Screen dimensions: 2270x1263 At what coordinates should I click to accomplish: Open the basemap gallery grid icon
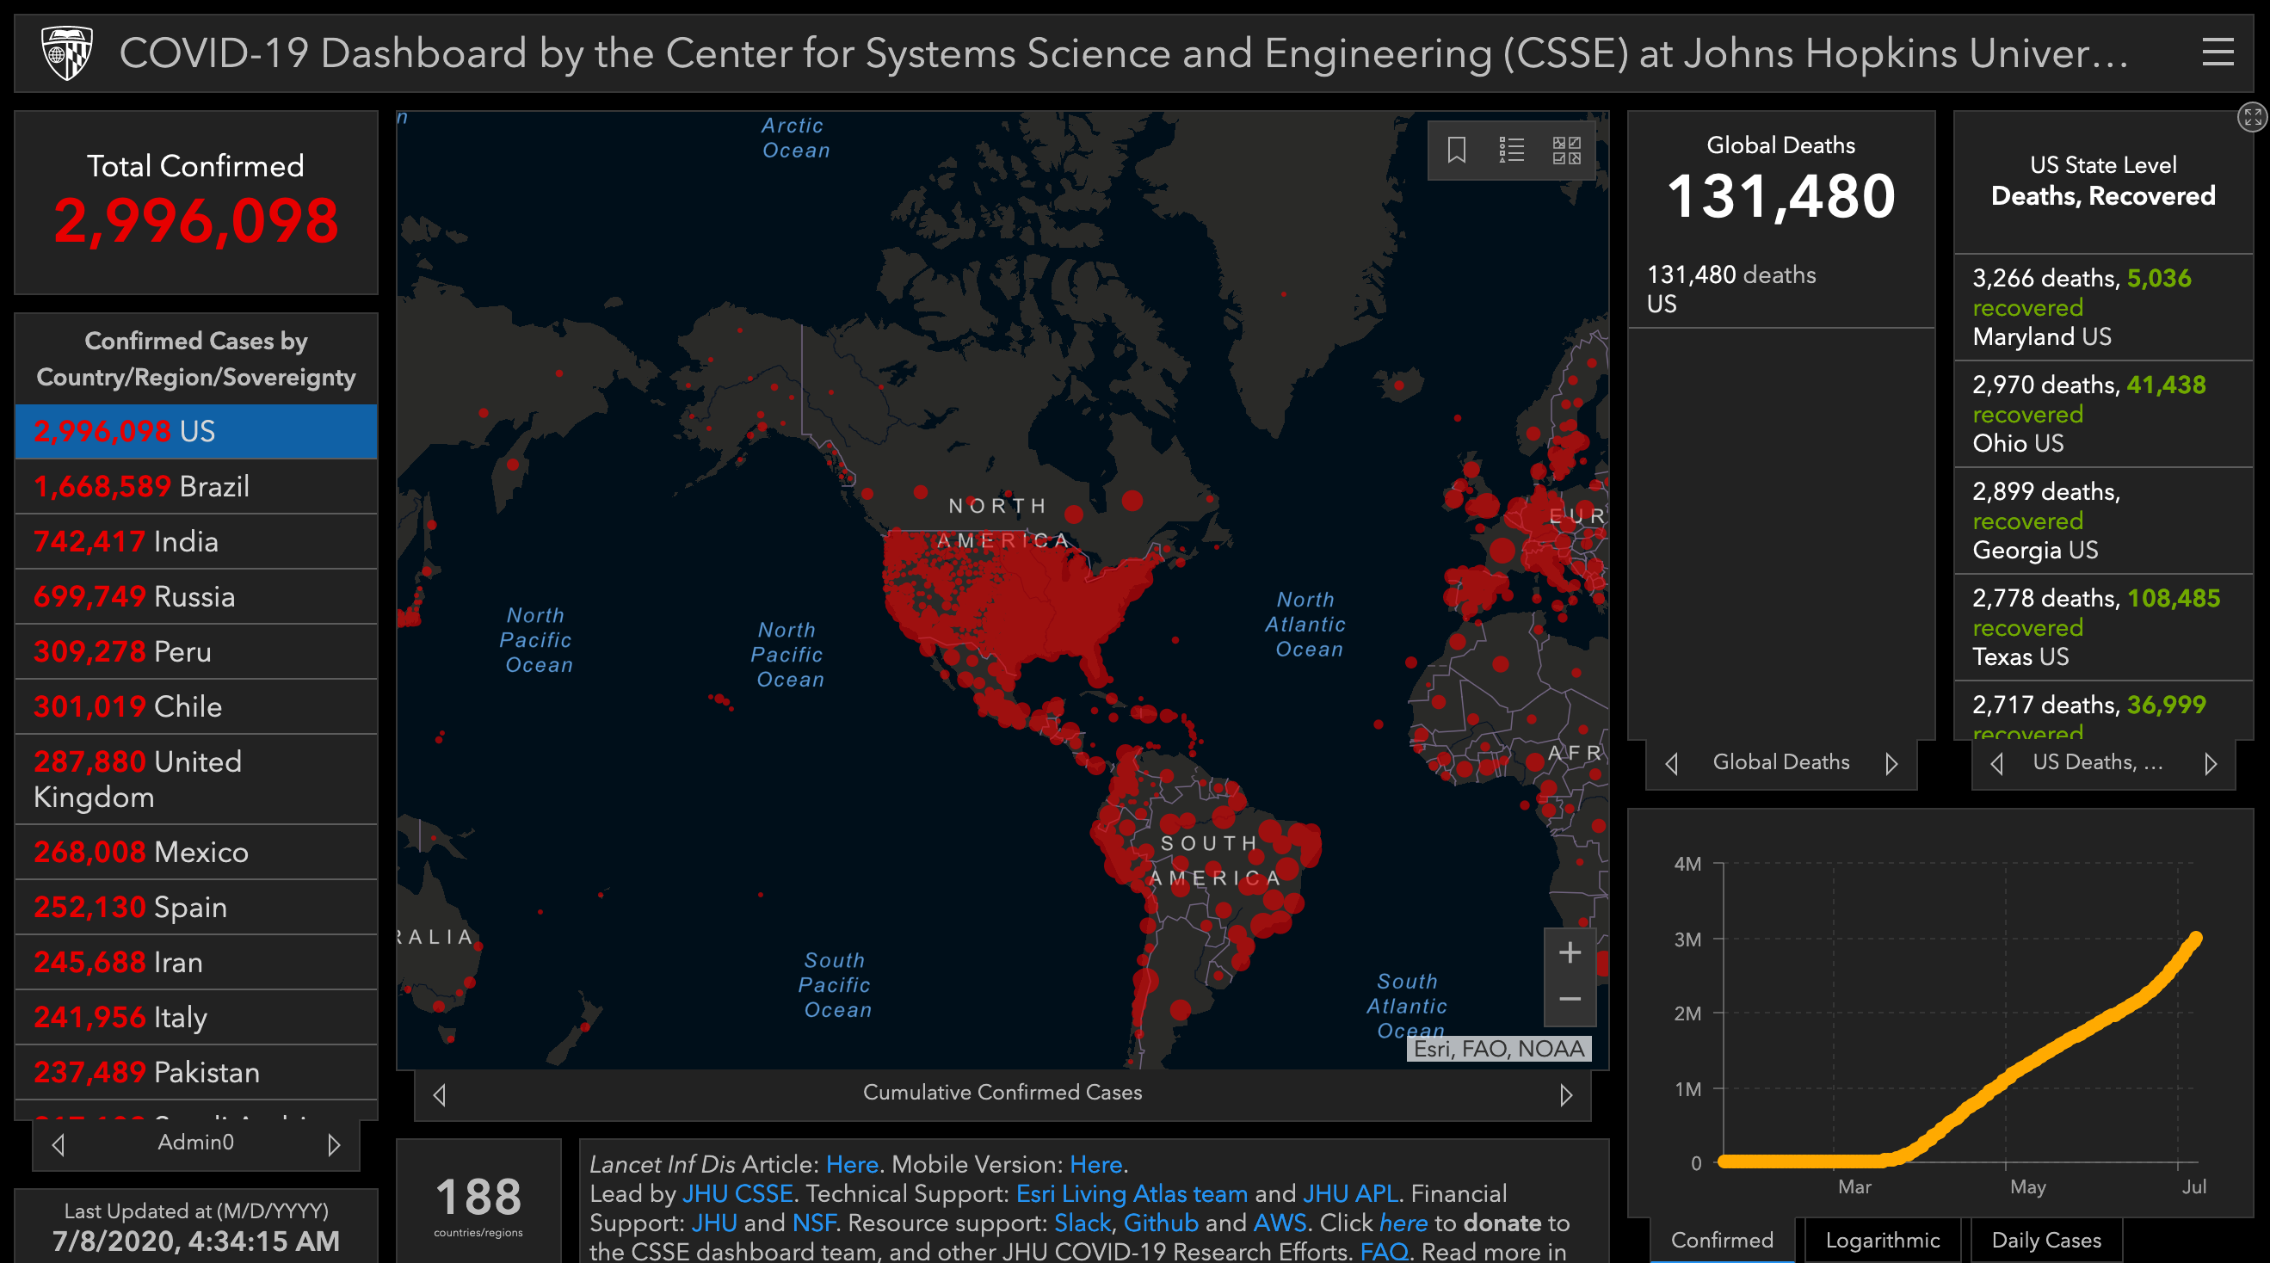1566,150
